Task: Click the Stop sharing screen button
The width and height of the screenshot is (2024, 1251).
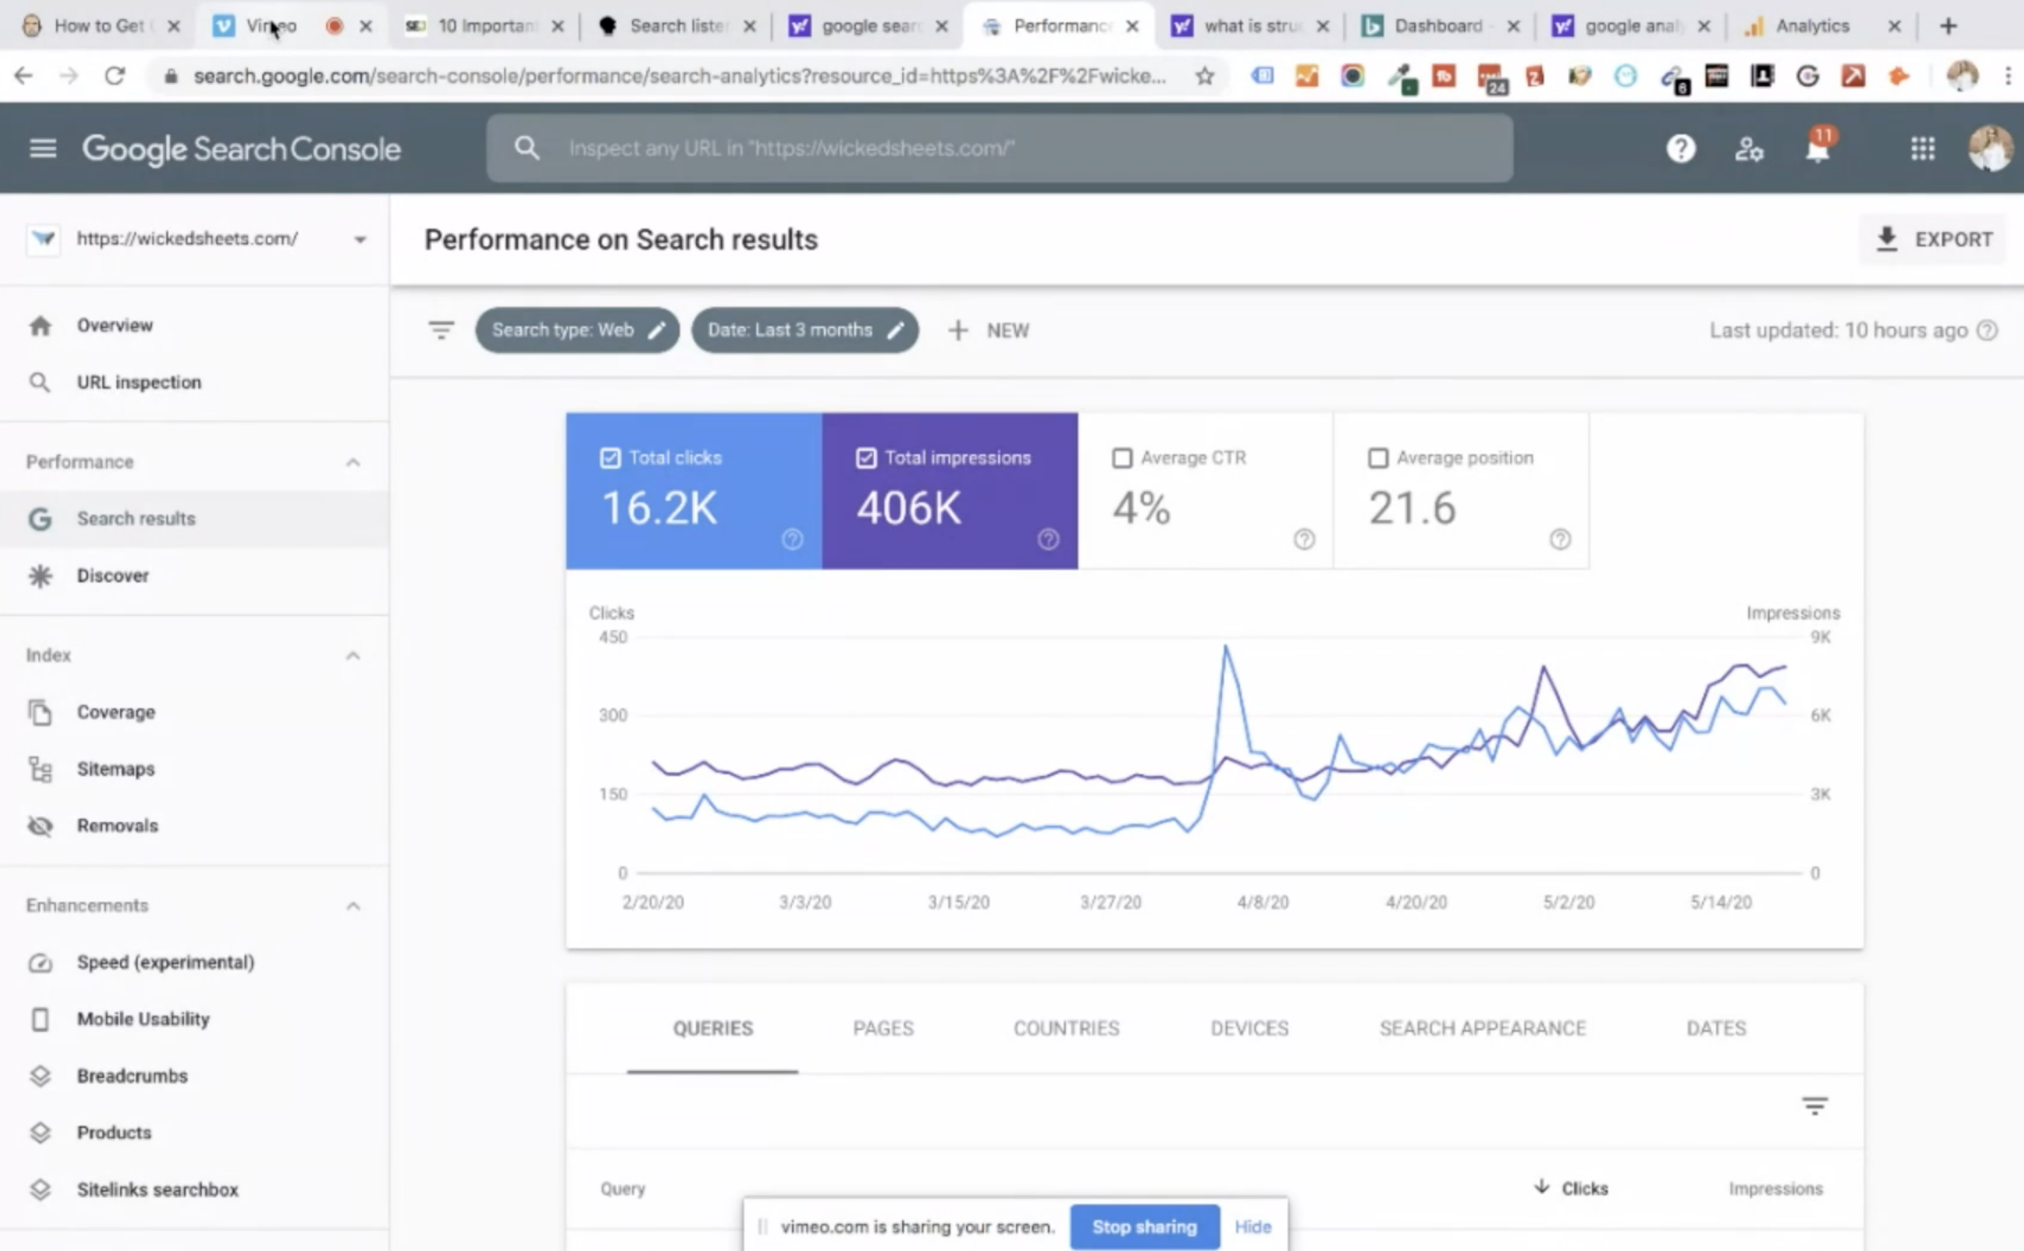Action: pos(1144,1225)
